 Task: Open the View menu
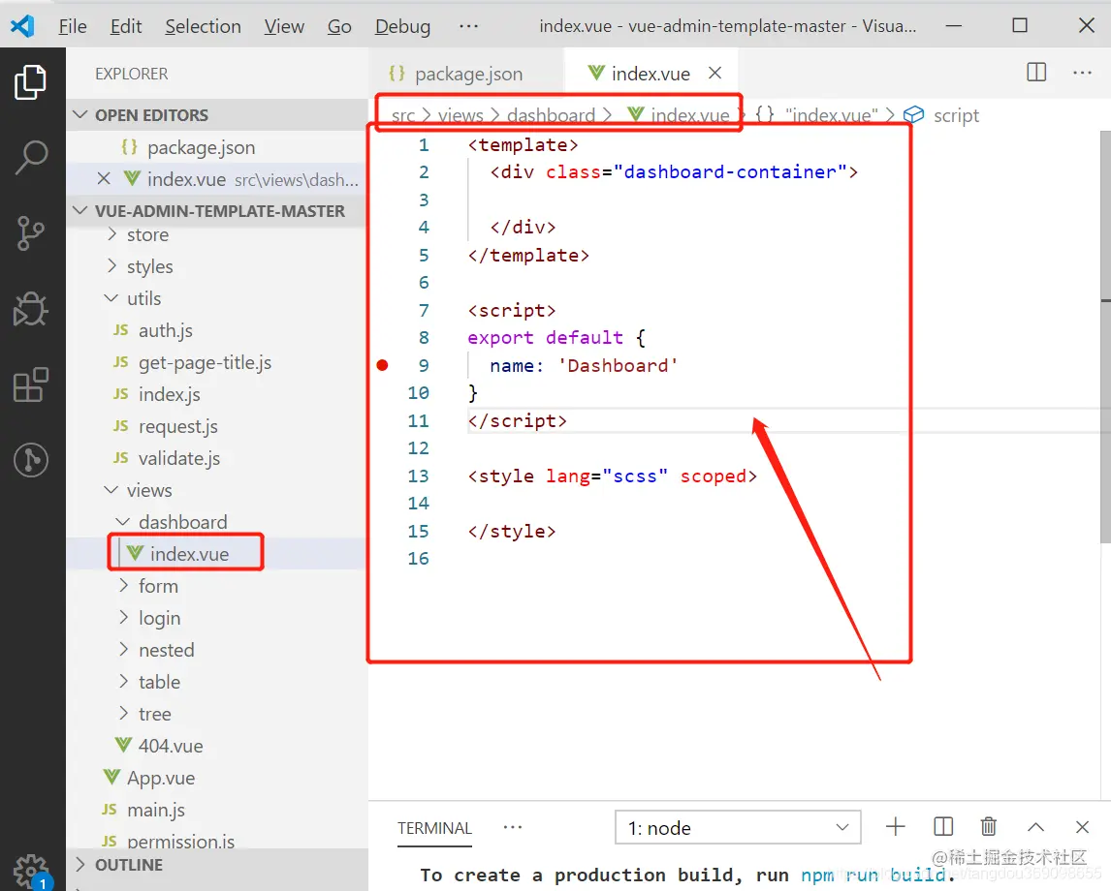coord(284,26)
